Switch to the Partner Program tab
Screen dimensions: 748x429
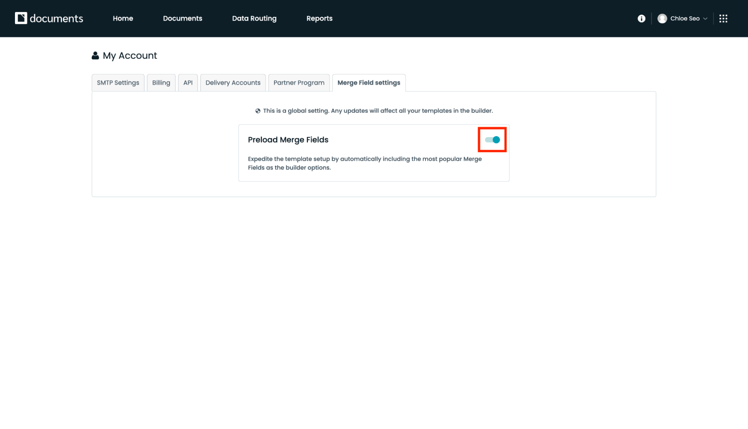(x=299, y=83)
